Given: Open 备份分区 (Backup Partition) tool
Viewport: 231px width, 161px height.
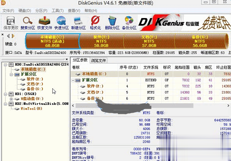Looking at the screenshot, I should tap(129, 23).
